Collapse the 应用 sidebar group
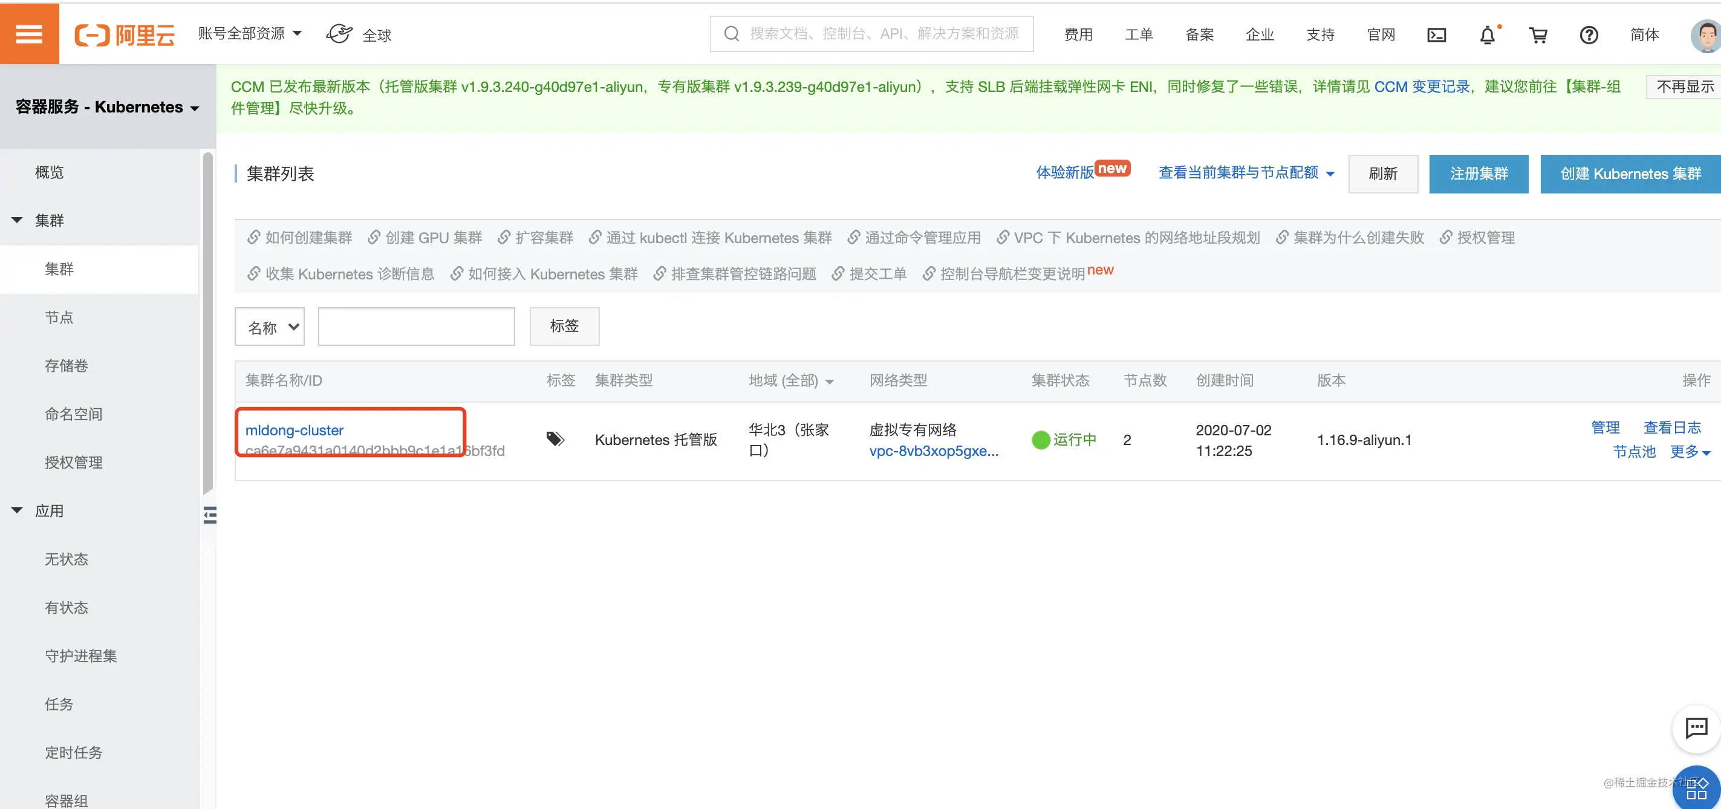 click(x=18, y=510)
